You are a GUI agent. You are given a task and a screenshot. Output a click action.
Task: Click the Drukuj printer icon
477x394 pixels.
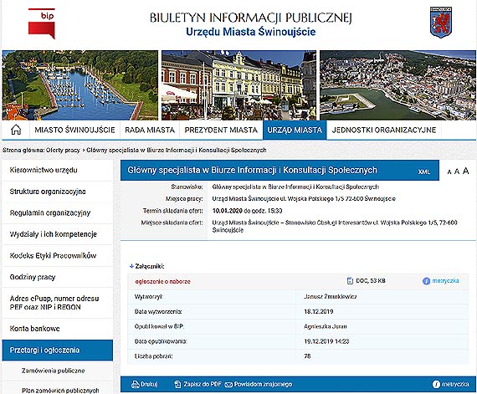(135, 384)
